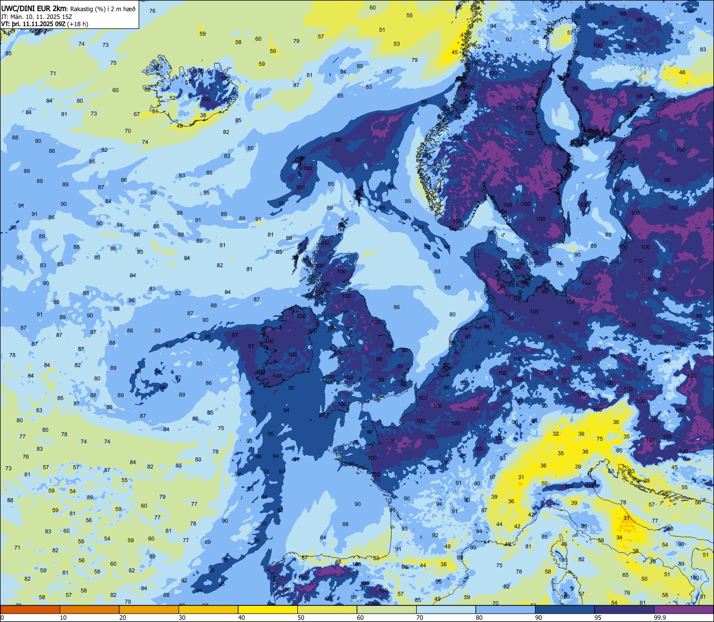Select the dark orange 0–10 legend swatch
Image resolution: width=714 pixels, height=622 pixels.
[x=30, y=609]
